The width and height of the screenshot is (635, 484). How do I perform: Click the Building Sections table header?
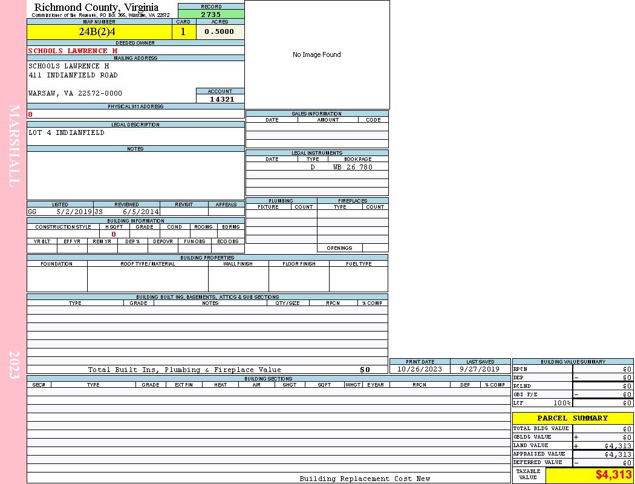(x=268, y=379)
